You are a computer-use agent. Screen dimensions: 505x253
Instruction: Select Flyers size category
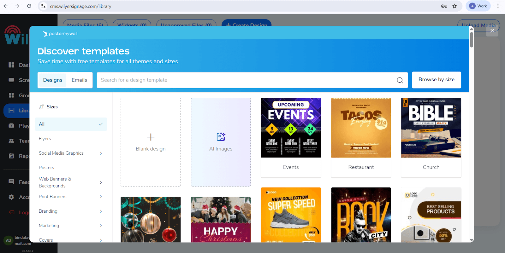pyautogui.click(x=45, y=139)
